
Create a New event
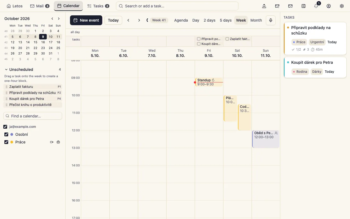click(86, 20)
